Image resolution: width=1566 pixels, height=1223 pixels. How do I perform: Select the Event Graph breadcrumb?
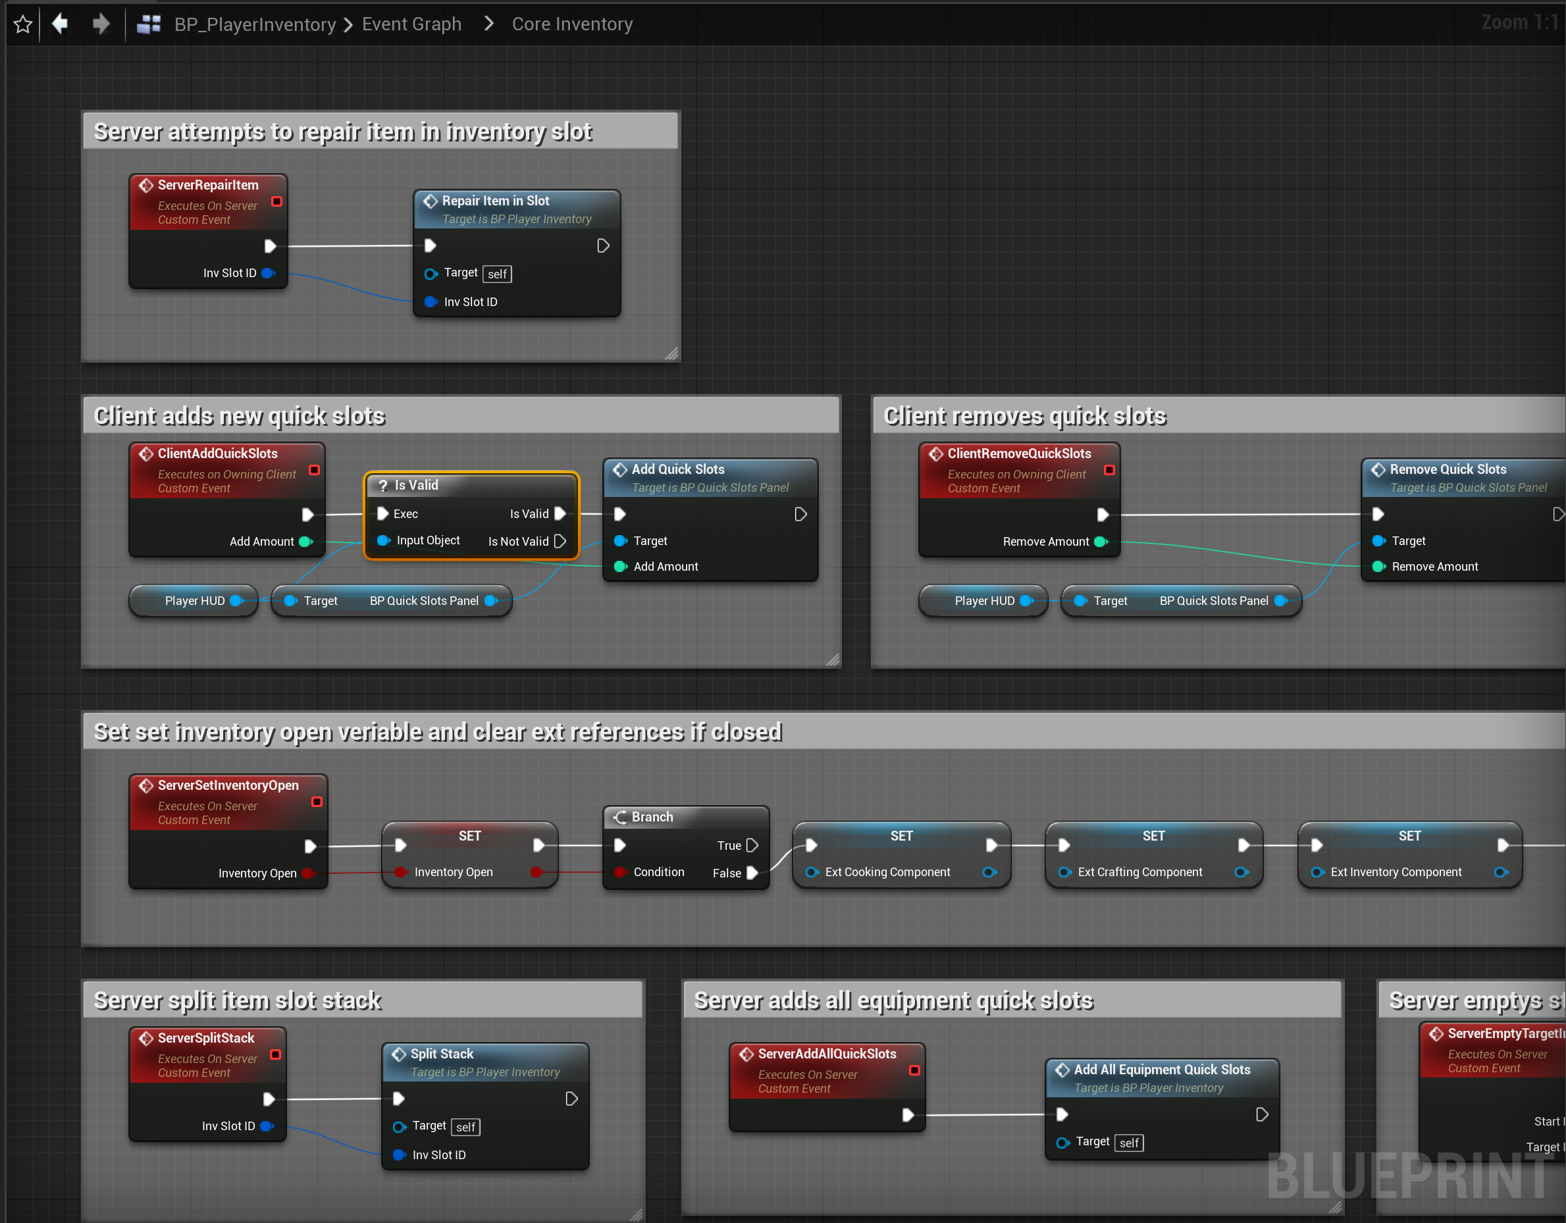[x=411, y=24]
